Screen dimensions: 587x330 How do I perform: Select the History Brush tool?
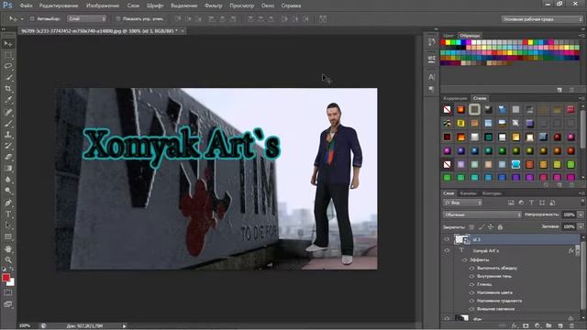point(8,146)
